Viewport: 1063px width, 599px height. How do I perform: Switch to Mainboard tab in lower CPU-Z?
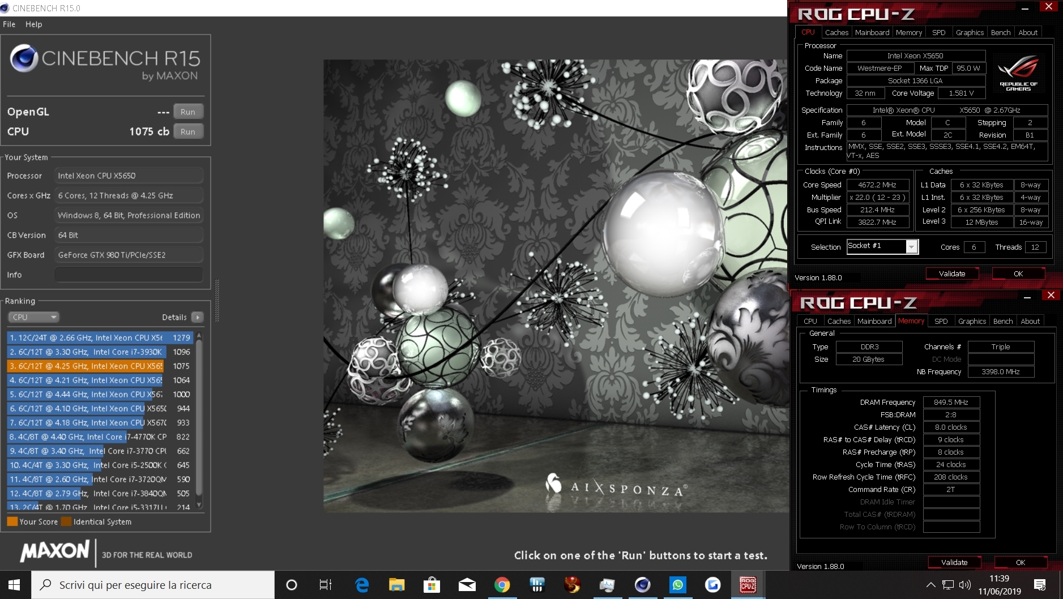pos(874,321)
